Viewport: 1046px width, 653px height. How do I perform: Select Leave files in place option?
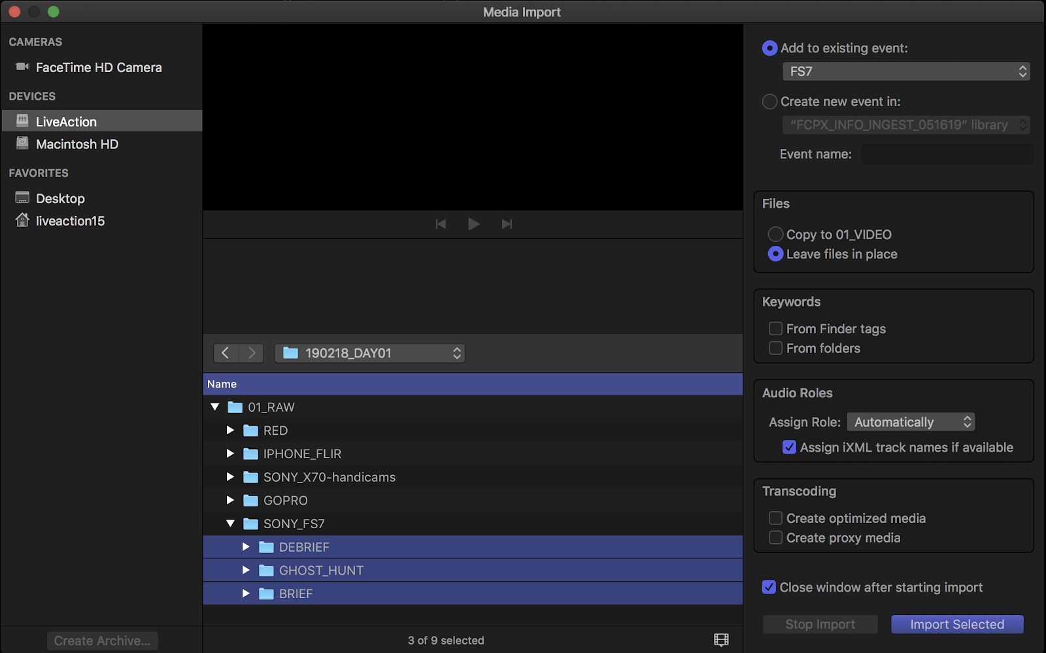(775, 254)
